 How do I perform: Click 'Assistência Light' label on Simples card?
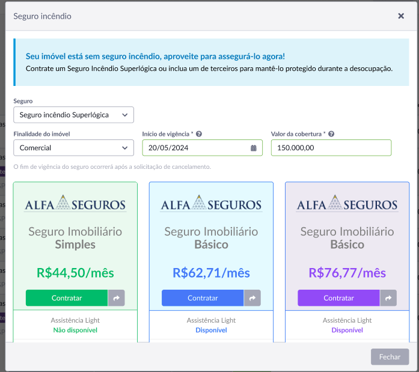click(75, 320)
